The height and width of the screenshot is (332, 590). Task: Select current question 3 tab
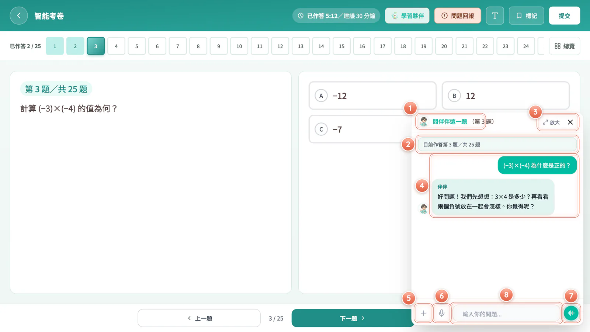[96, 46]
